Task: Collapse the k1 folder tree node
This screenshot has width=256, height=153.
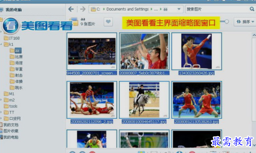Action: [1, 44]
